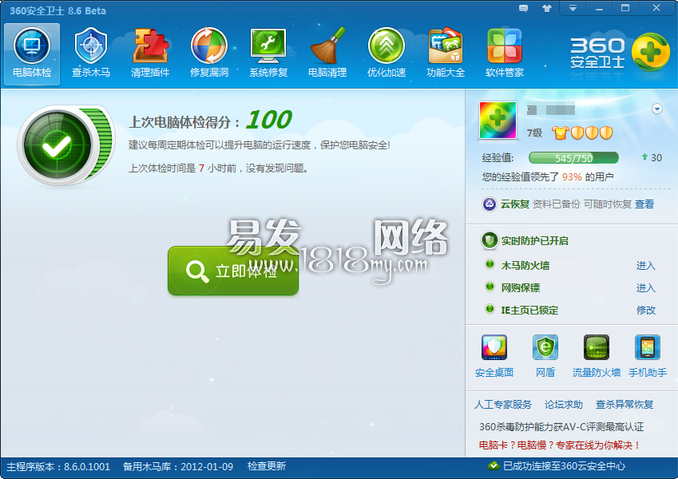This screenshot has width=678, height=479.
Task: Click the 360安全卫士 logo icon
Action: tap(651, 52)
